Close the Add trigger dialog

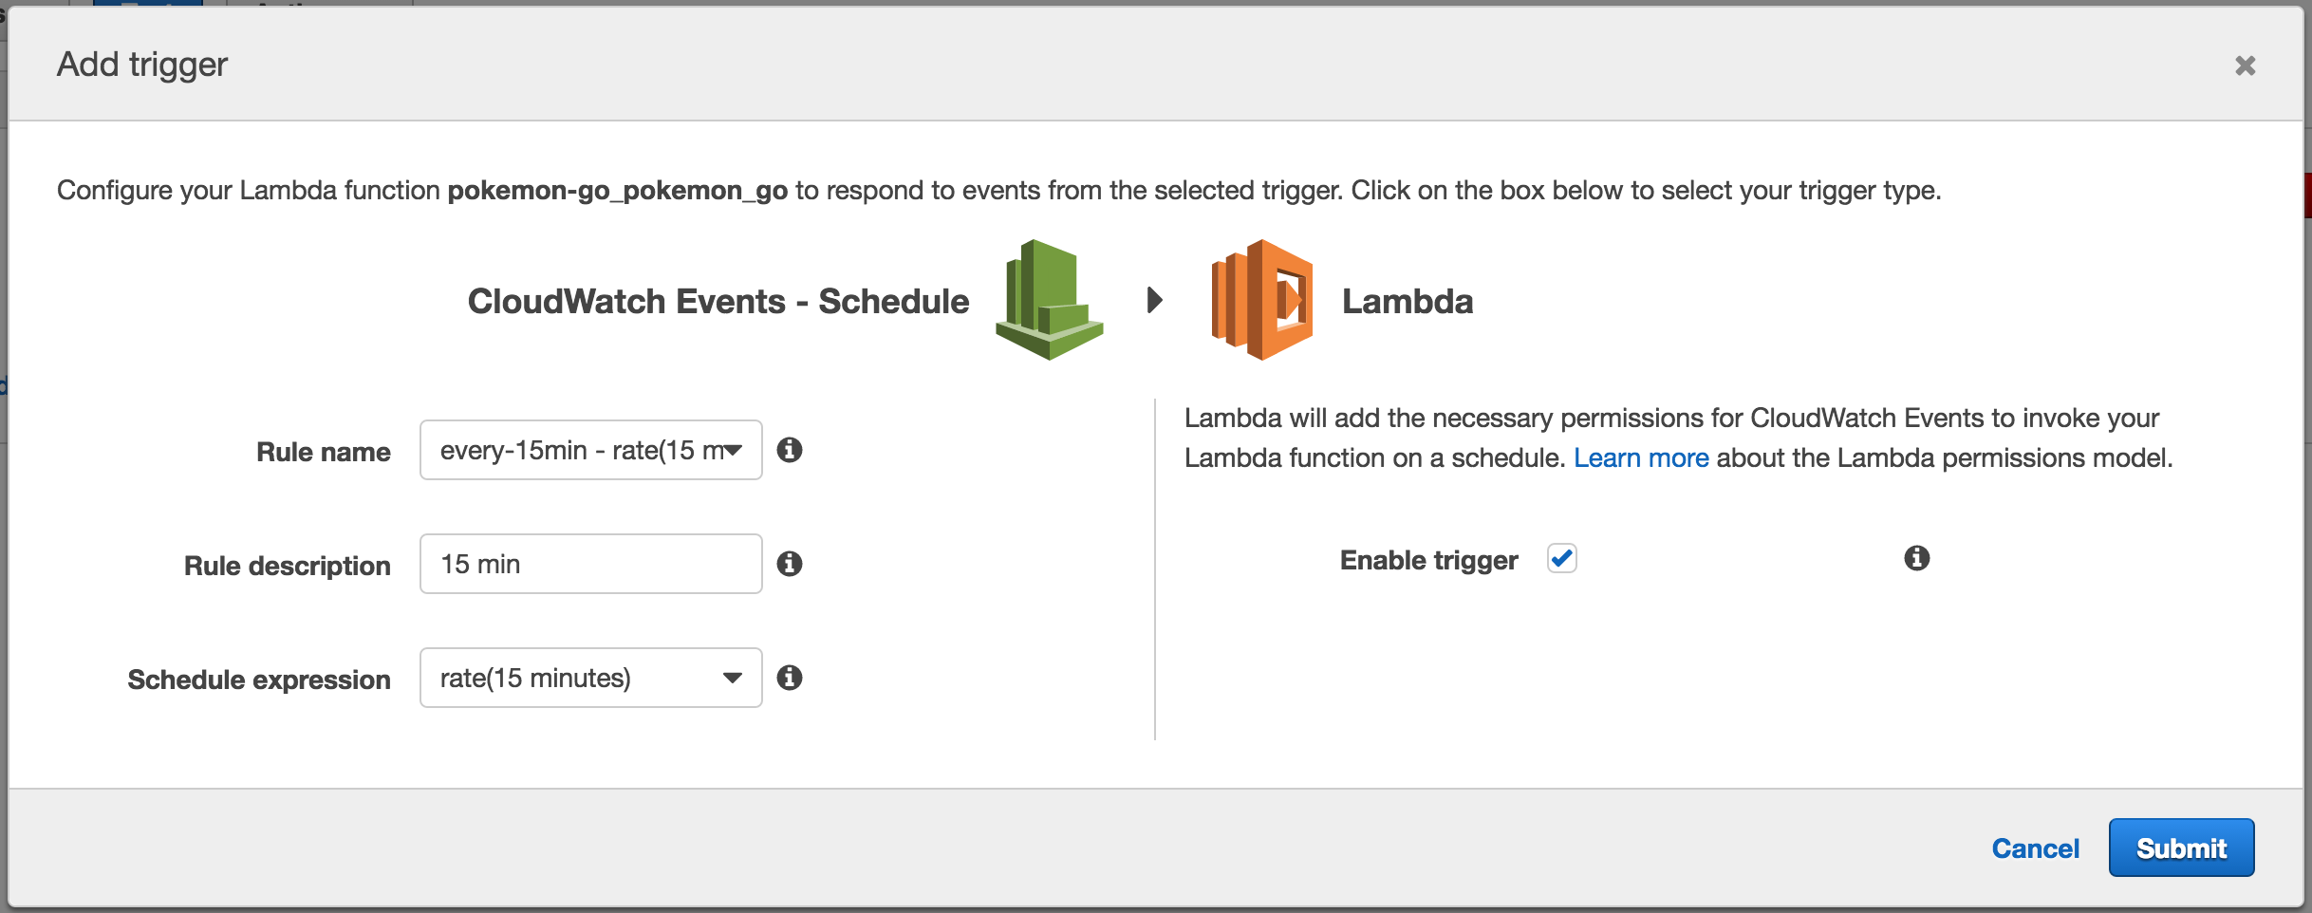coord(2245,65)
